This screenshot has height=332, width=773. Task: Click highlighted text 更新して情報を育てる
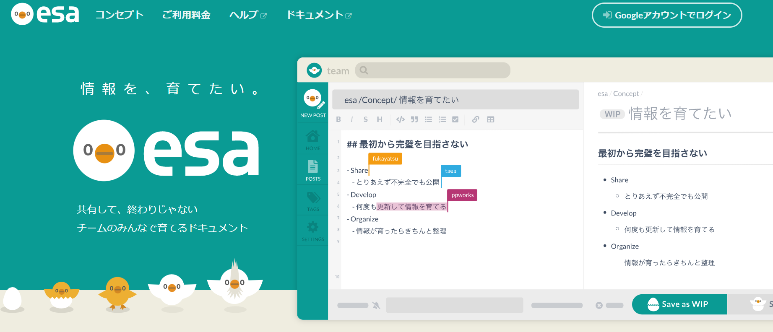click(x=411, y=207)
